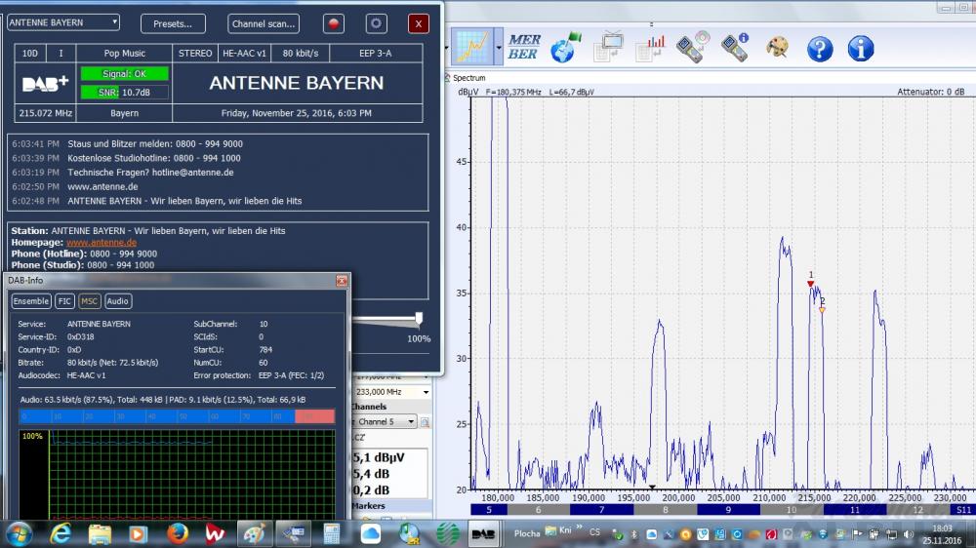Click the 215.072 MHz frequency cell
976x548 pixels.
tap(46, 113)
